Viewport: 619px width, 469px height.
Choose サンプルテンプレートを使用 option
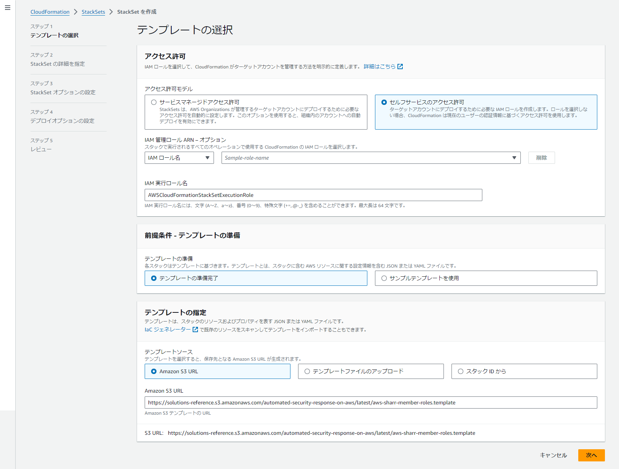point(486,278)
